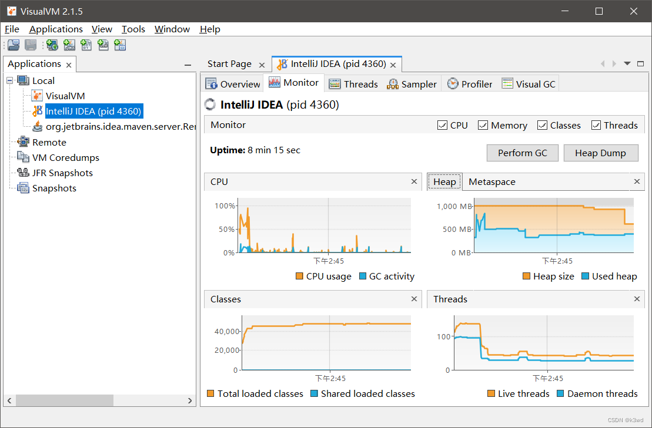Click the VM Coredumps icon
The image size is (652, 428).
[x=24, y=157]
